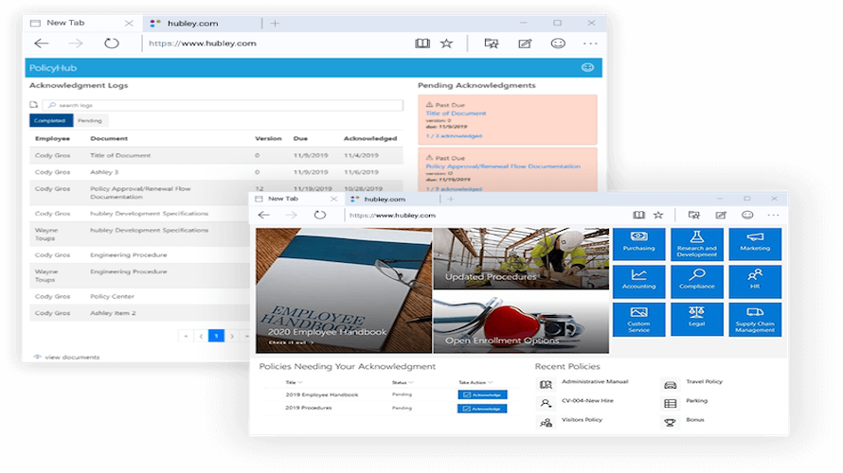843x473 pixels.
Task: Open the Marketing department tile
Action: point(755,244)
